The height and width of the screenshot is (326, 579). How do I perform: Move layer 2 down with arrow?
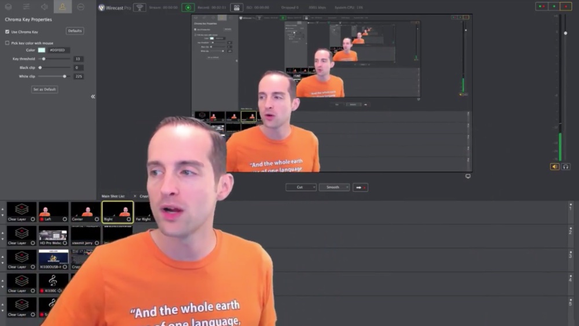click(2, 239)
